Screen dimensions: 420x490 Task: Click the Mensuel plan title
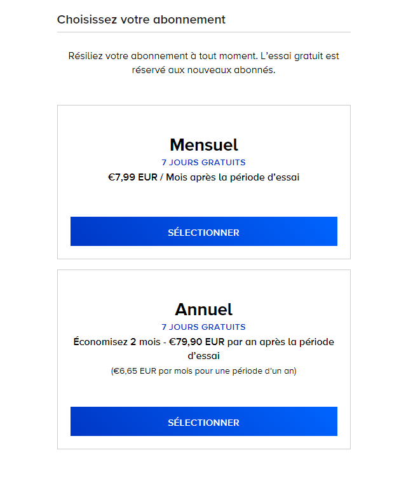204,145
